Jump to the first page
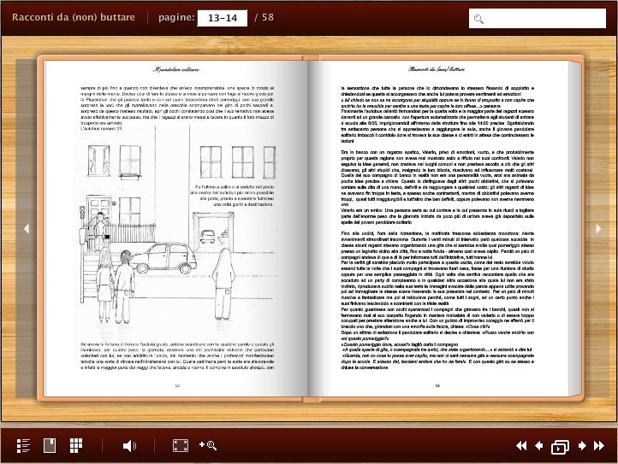This screenshot has height=464, width=618. (521, 445)
